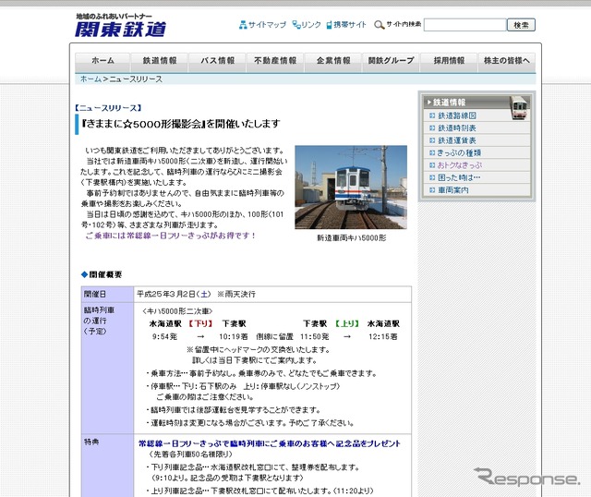Click the 検索 button

(x=521, y=25)
